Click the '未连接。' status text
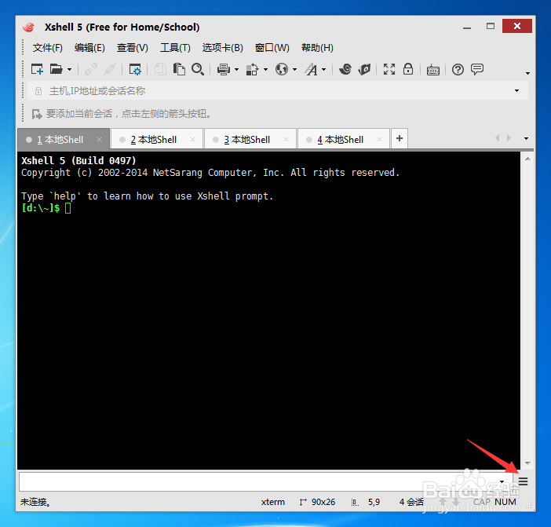This screenshot has width=551, height=527. pyautogui.click(x=35, y=502)
